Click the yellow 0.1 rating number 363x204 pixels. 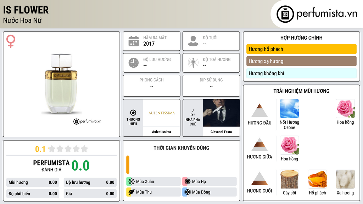click(40, 149)
